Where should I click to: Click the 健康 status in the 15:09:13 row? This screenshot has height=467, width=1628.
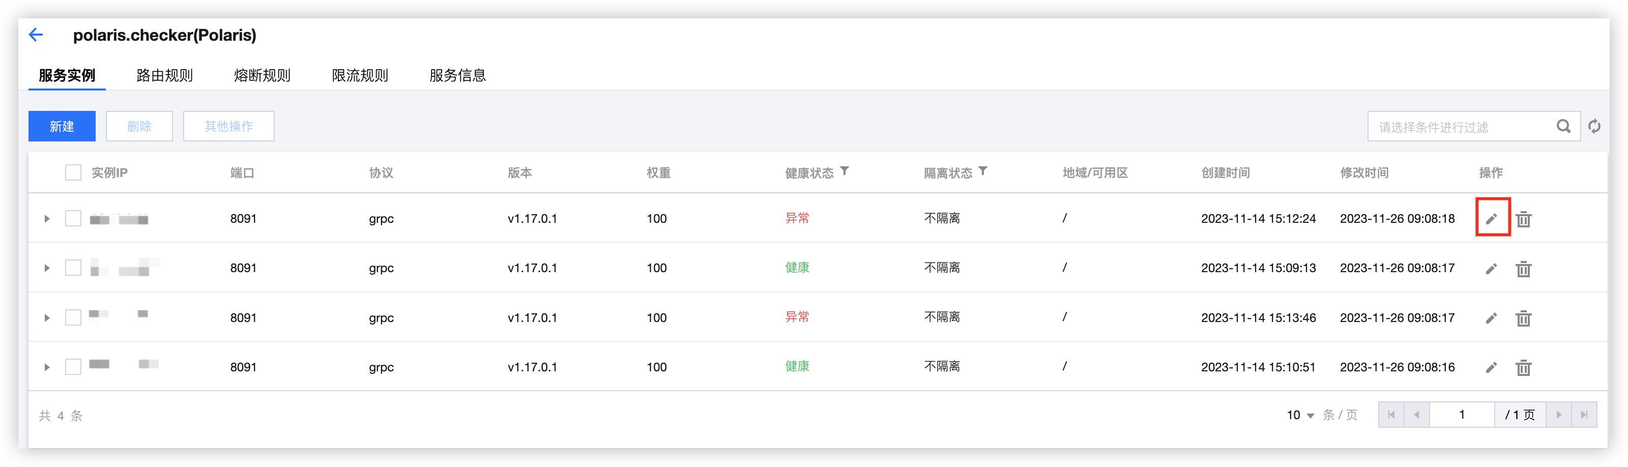pyautogui.click(x=797, y=267)
